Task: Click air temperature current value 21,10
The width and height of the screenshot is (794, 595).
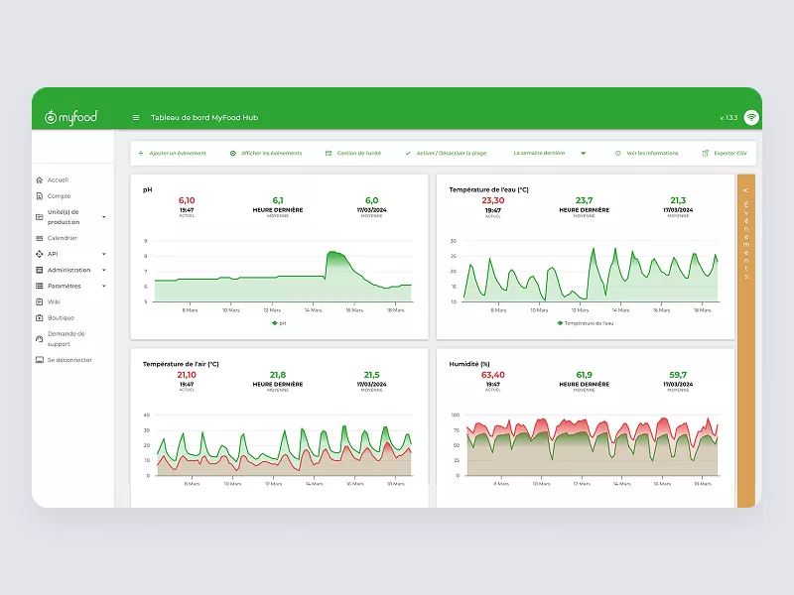Action: click(187, 375)
